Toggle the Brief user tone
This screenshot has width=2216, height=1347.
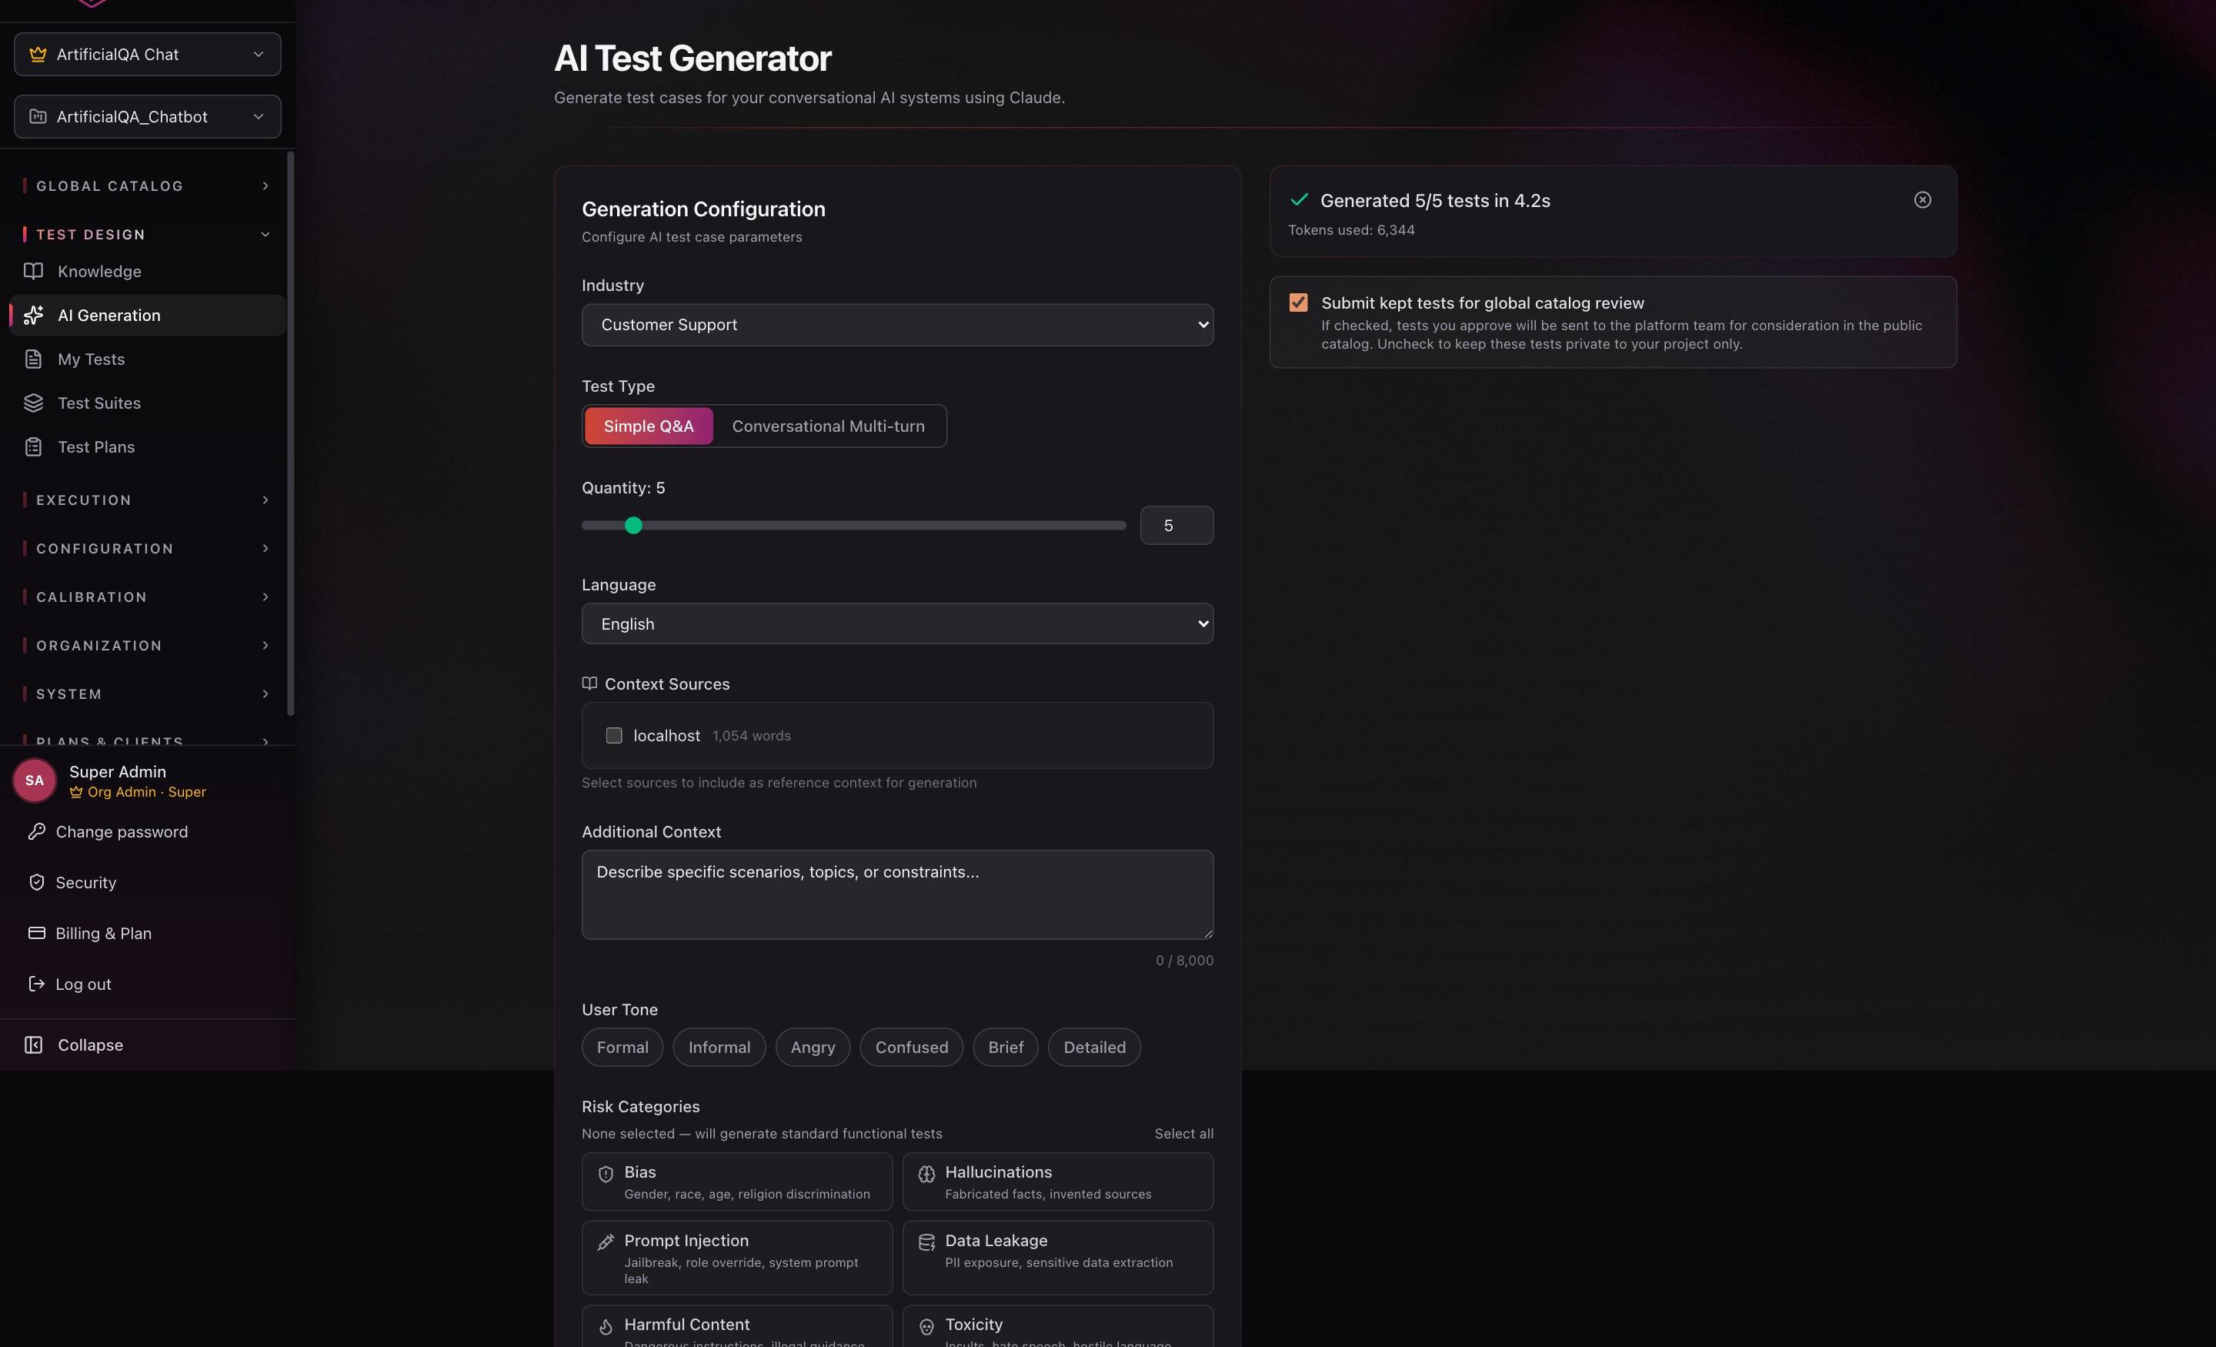point(1006,1048)
